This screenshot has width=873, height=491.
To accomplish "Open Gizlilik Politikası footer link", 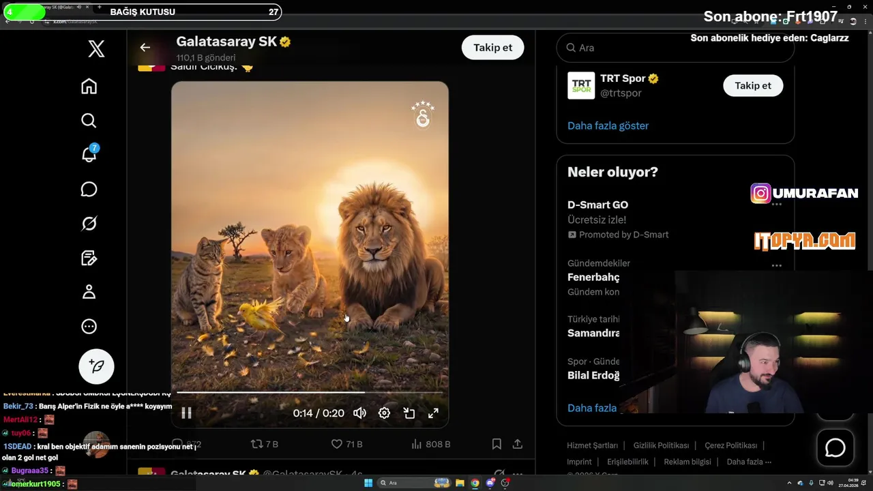I will (661, 445).
